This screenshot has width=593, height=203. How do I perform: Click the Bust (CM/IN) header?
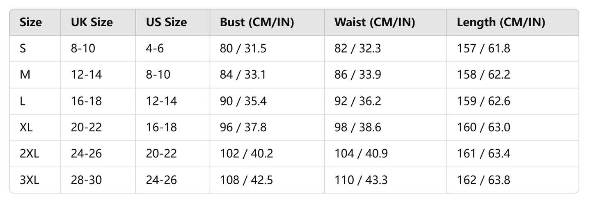coord(257,23)
